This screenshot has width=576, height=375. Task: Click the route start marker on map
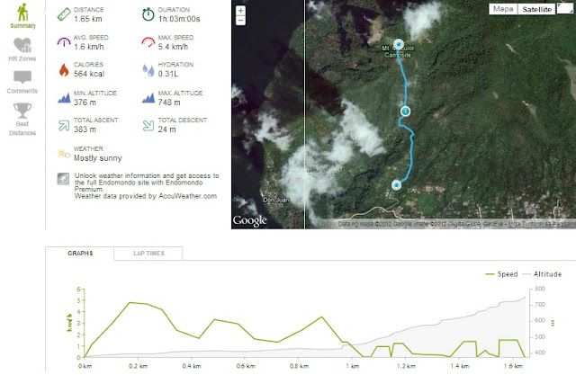tap(395, 185)
